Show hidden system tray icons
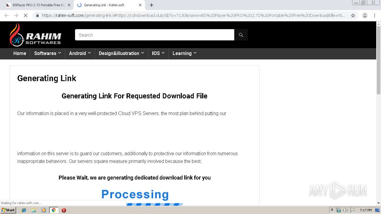This screenshot has height=214, width=381. click(332, 210)
